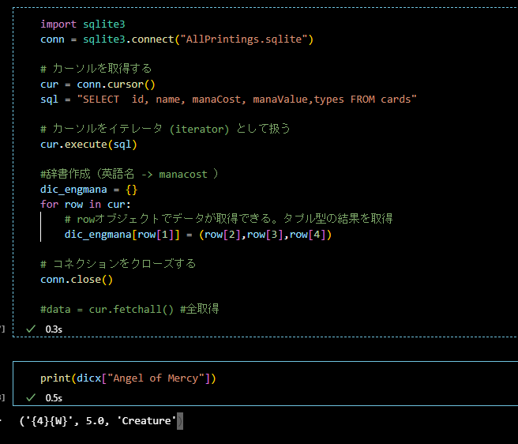518x444 pixels.
Task: Click the comment about rowオブジェクト
Action: (229, 219)
